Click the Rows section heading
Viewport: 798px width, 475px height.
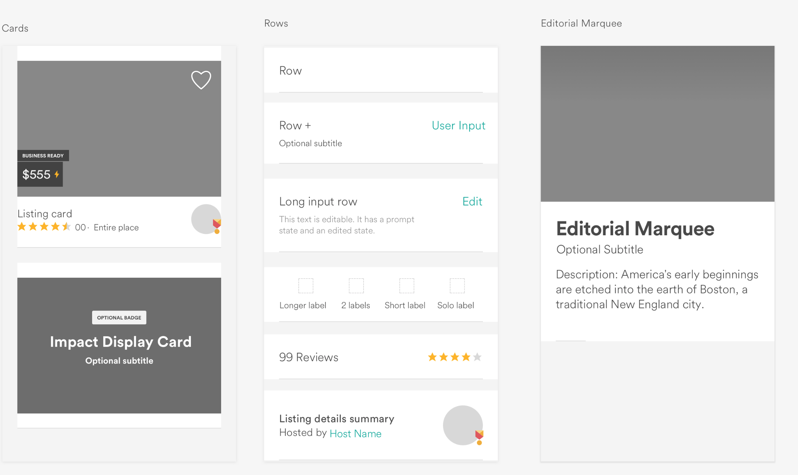[276, 23]
